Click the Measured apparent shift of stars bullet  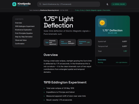66,96
